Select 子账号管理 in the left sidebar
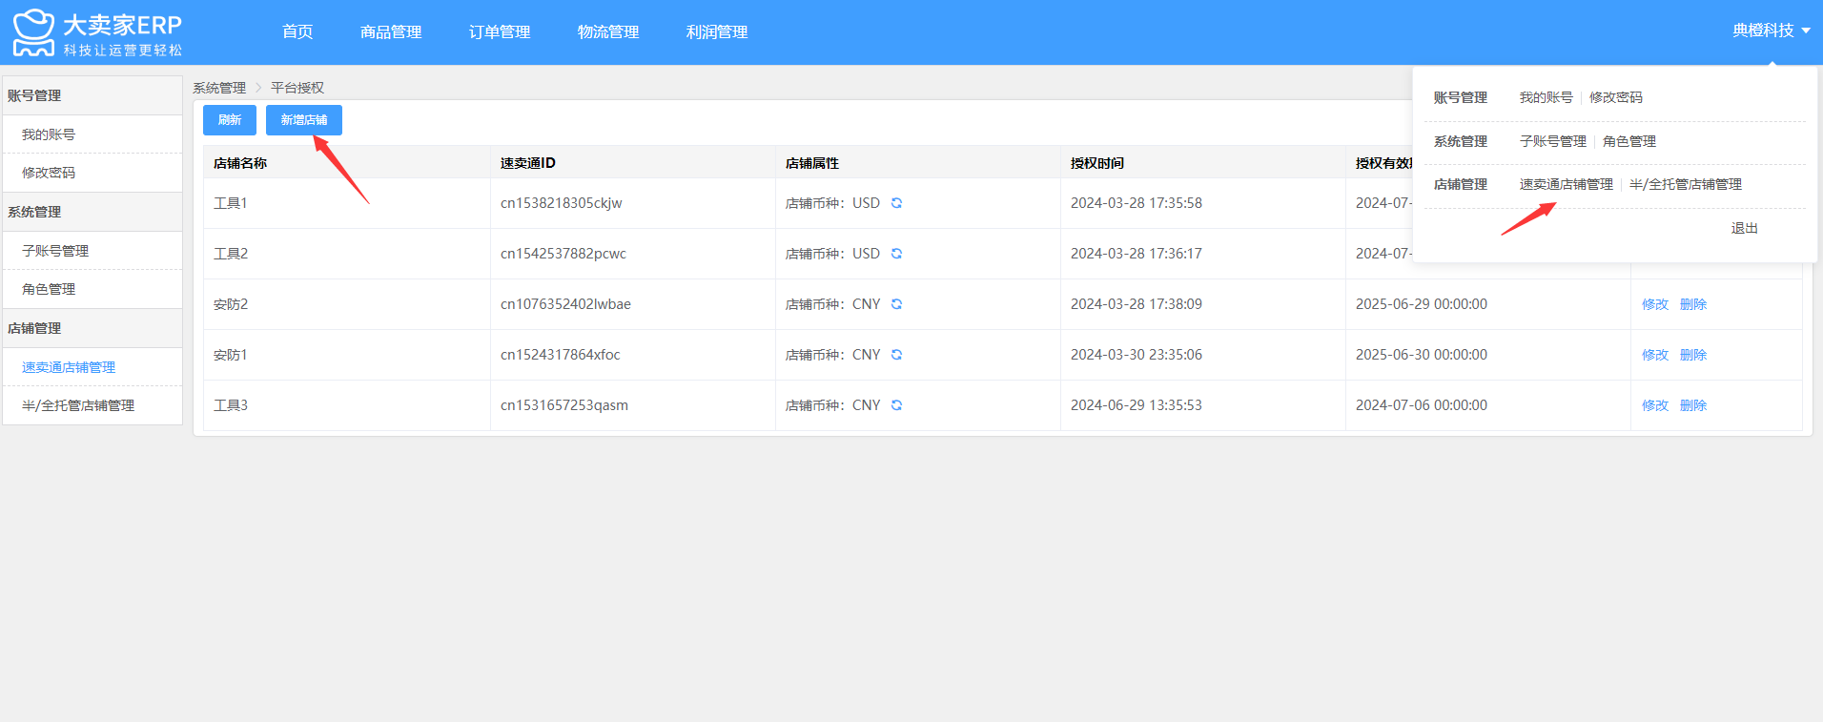 tap(55, 251)
